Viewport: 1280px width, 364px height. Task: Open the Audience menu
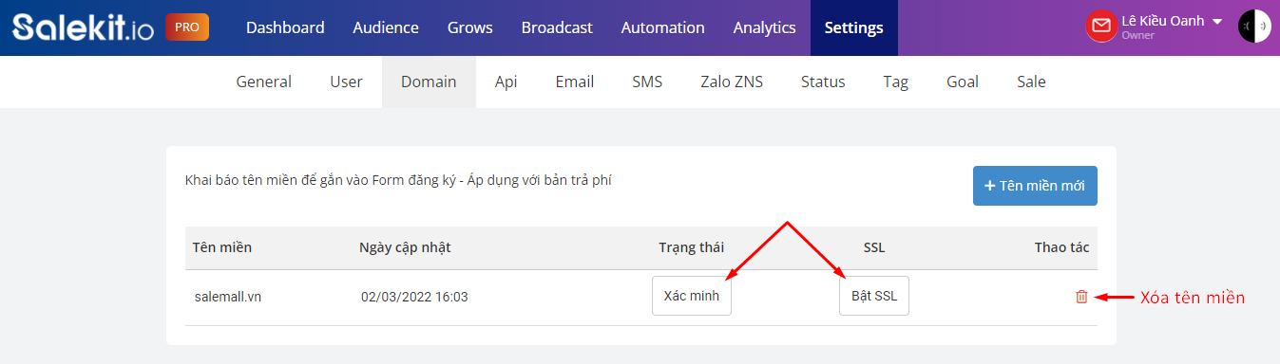point(386,27)
